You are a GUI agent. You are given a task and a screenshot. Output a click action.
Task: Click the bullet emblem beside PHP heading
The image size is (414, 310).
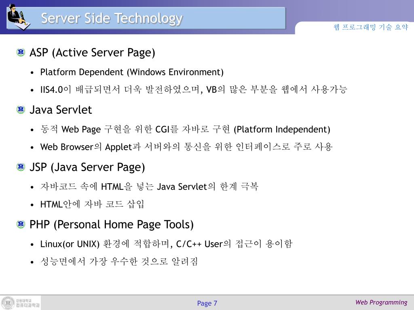tap(21, 224)
